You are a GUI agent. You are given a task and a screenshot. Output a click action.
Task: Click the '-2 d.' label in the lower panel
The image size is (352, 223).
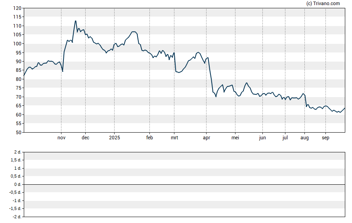17,217
